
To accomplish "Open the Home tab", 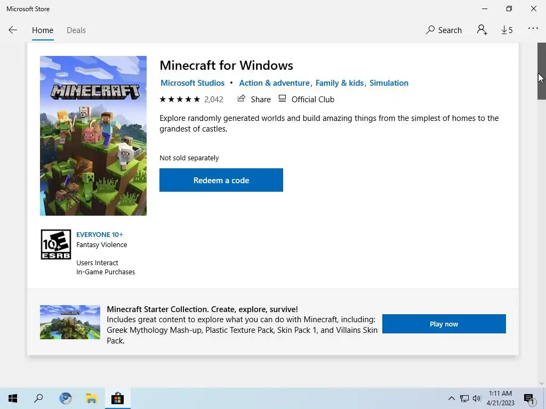I will point(43,30).
